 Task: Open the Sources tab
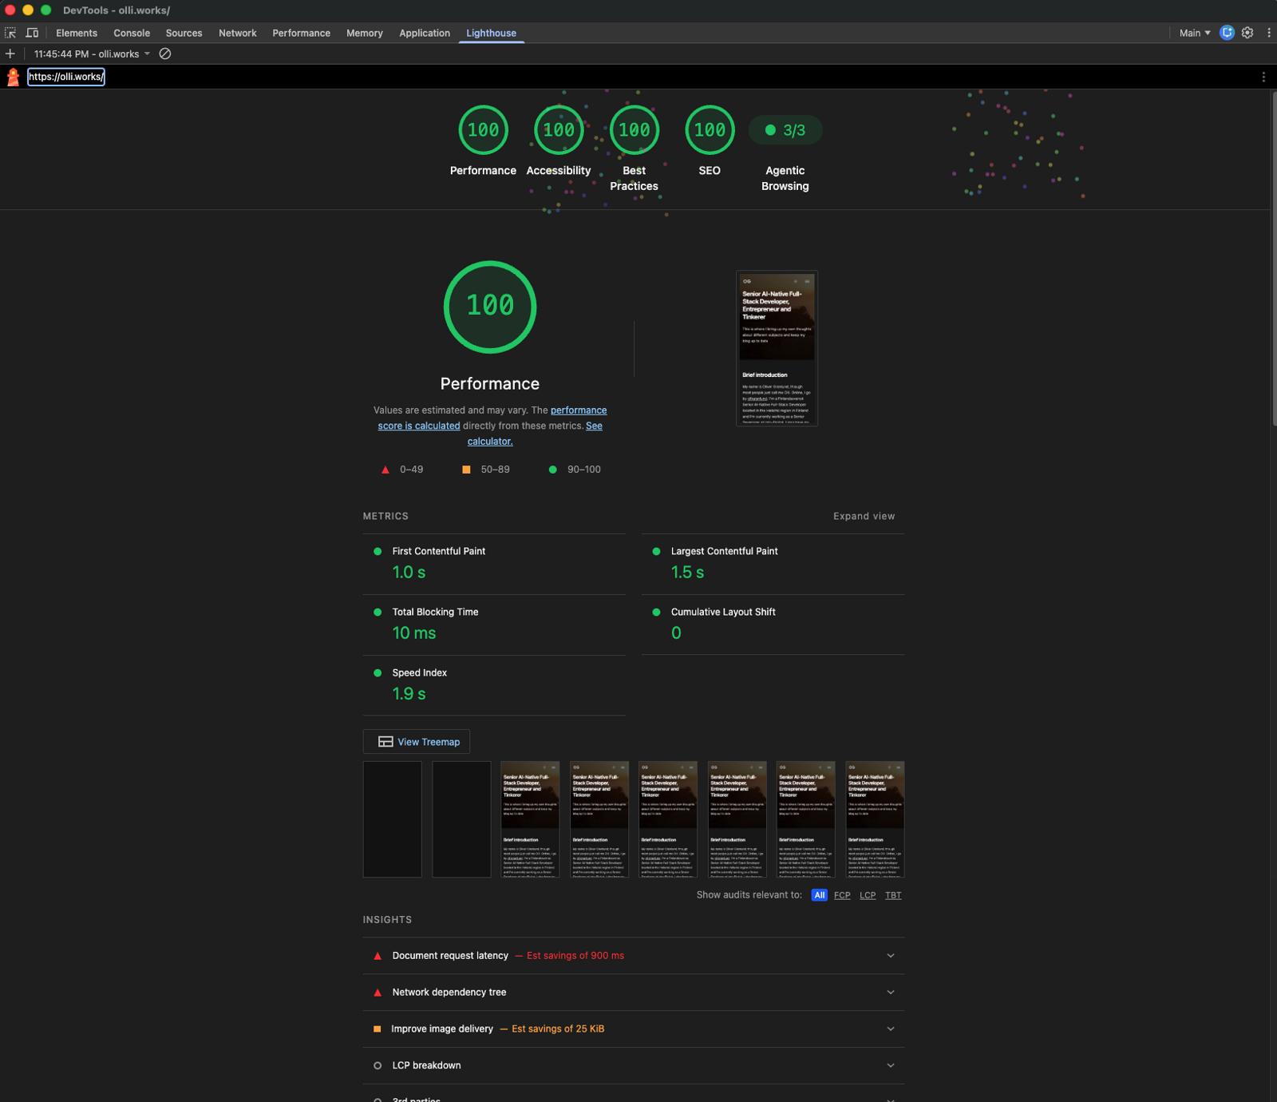coord(184,33)
